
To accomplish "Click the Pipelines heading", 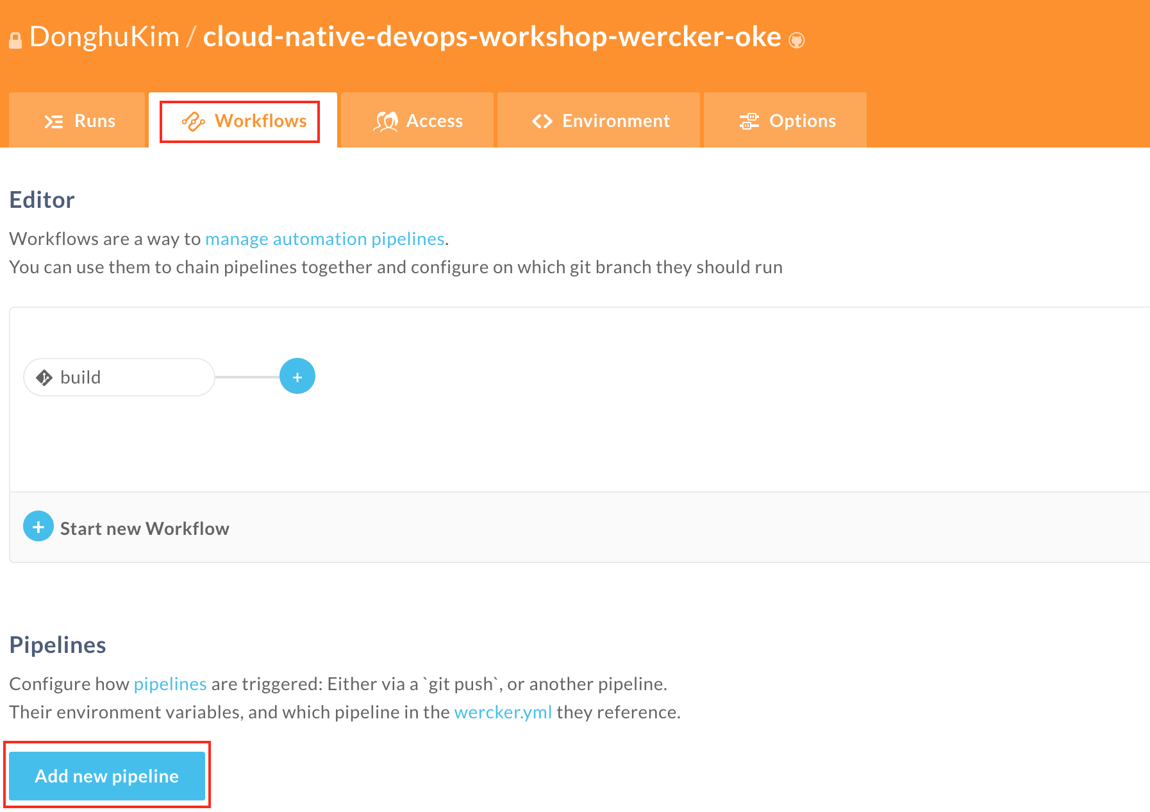I will [58, 645].
